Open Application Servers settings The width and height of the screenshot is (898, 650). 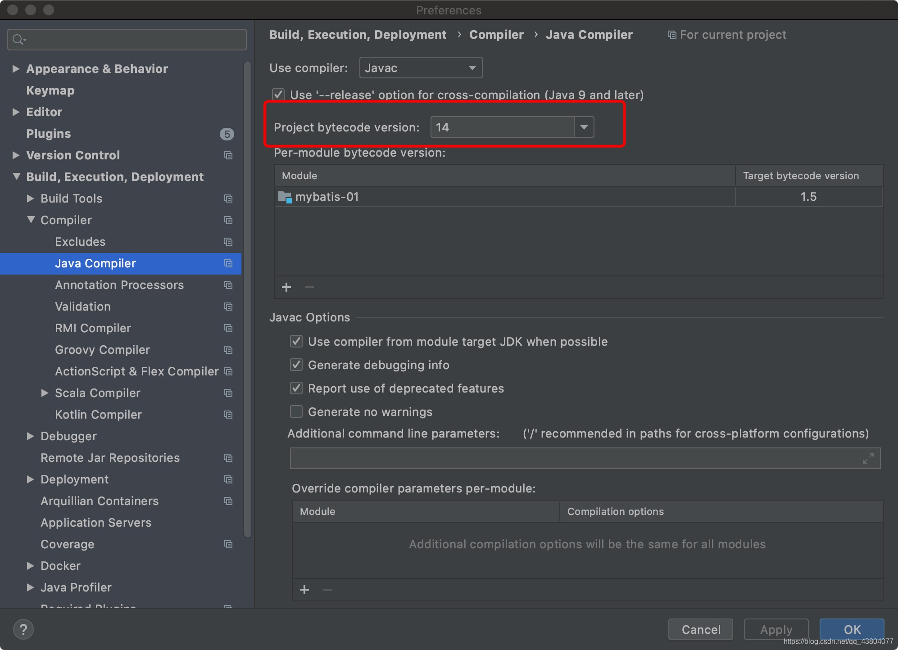[96, 523]
